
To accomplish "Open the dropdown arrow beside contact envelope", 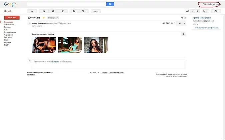I will coord(198,25).
